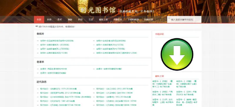The width and height of the screenshot is (235, 107).
Task: Click the 近代杂志 section heading
Action: [x=41, y=82]
